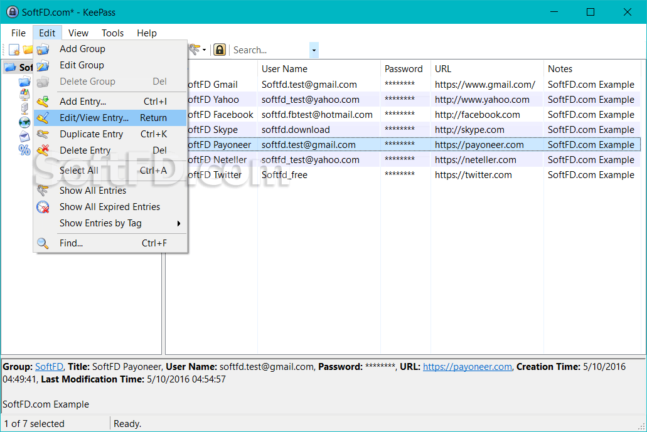Viewport: 647px width, 432px height.
Task: Click into the Search field
Action: [x=270, y=50]
